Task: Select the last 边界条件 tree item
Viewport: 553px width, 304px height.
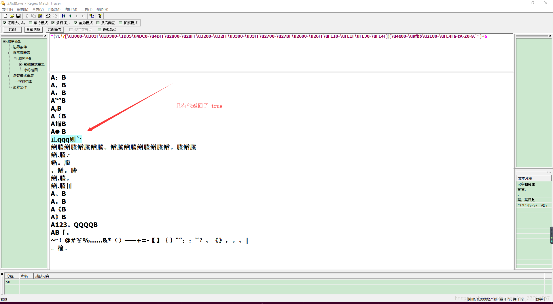Action: click(x=20, y=87)
